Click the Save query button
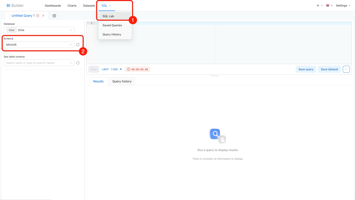This screenshot has height=200, width=355. click(x=306, y=69)
